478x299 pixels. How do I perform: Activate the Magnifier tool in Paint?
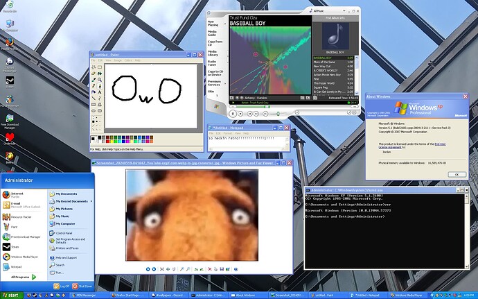pyautogui.click(x=100, y=80)
